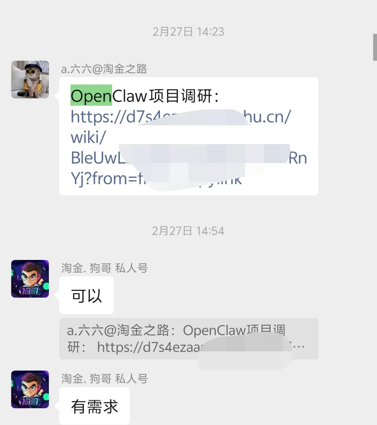Click sender name 淘金. 狗哥 私人号 above 可以

pos(105,268)
